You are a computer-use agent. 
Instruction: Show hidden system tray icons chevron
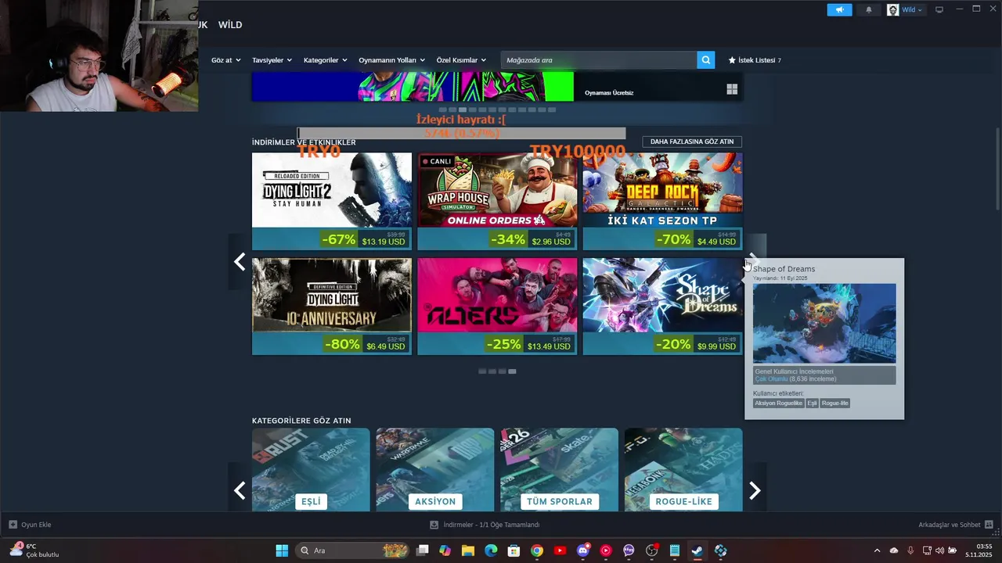877,550
